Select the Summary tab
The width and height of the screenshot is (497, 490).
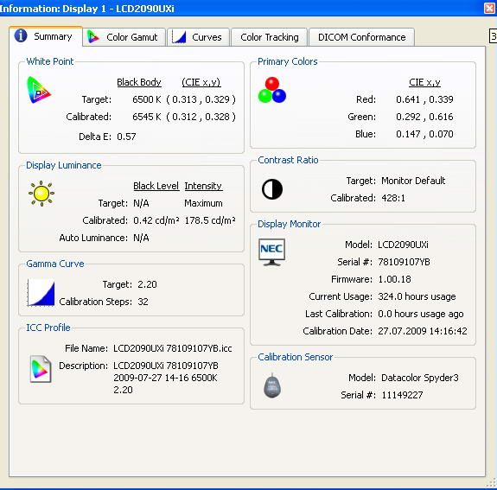[46, 36]
